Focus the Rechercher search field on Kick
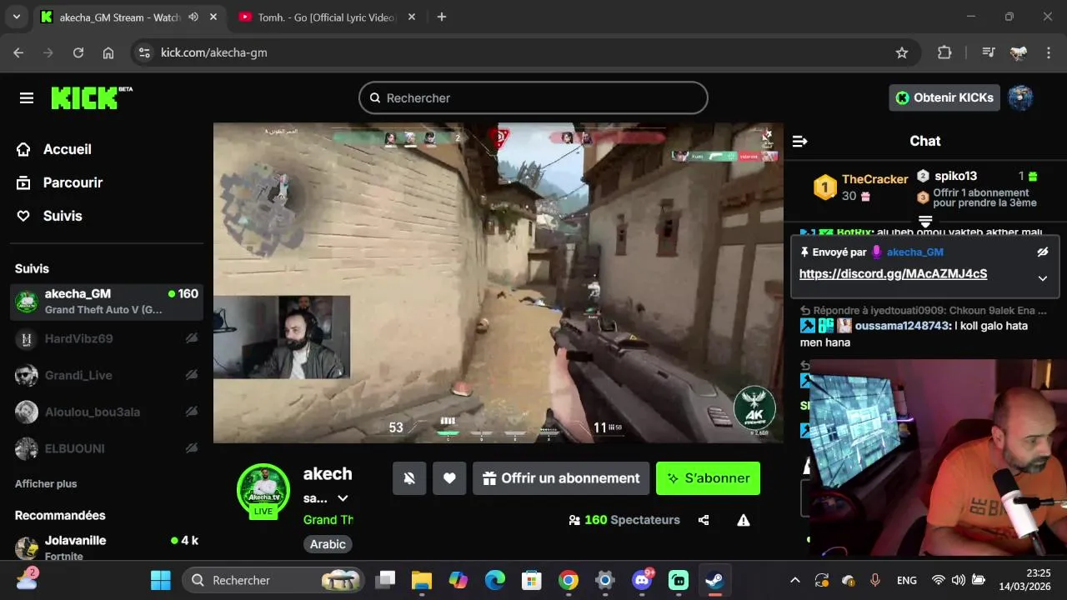The width and height of the screenshot is (1067, 600). pyautogui.click(x=533, y=98)
